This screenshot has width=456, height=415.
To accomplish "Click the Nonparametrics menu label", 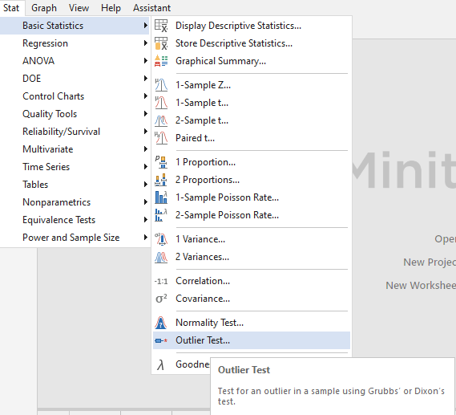I will pos(56,202).
